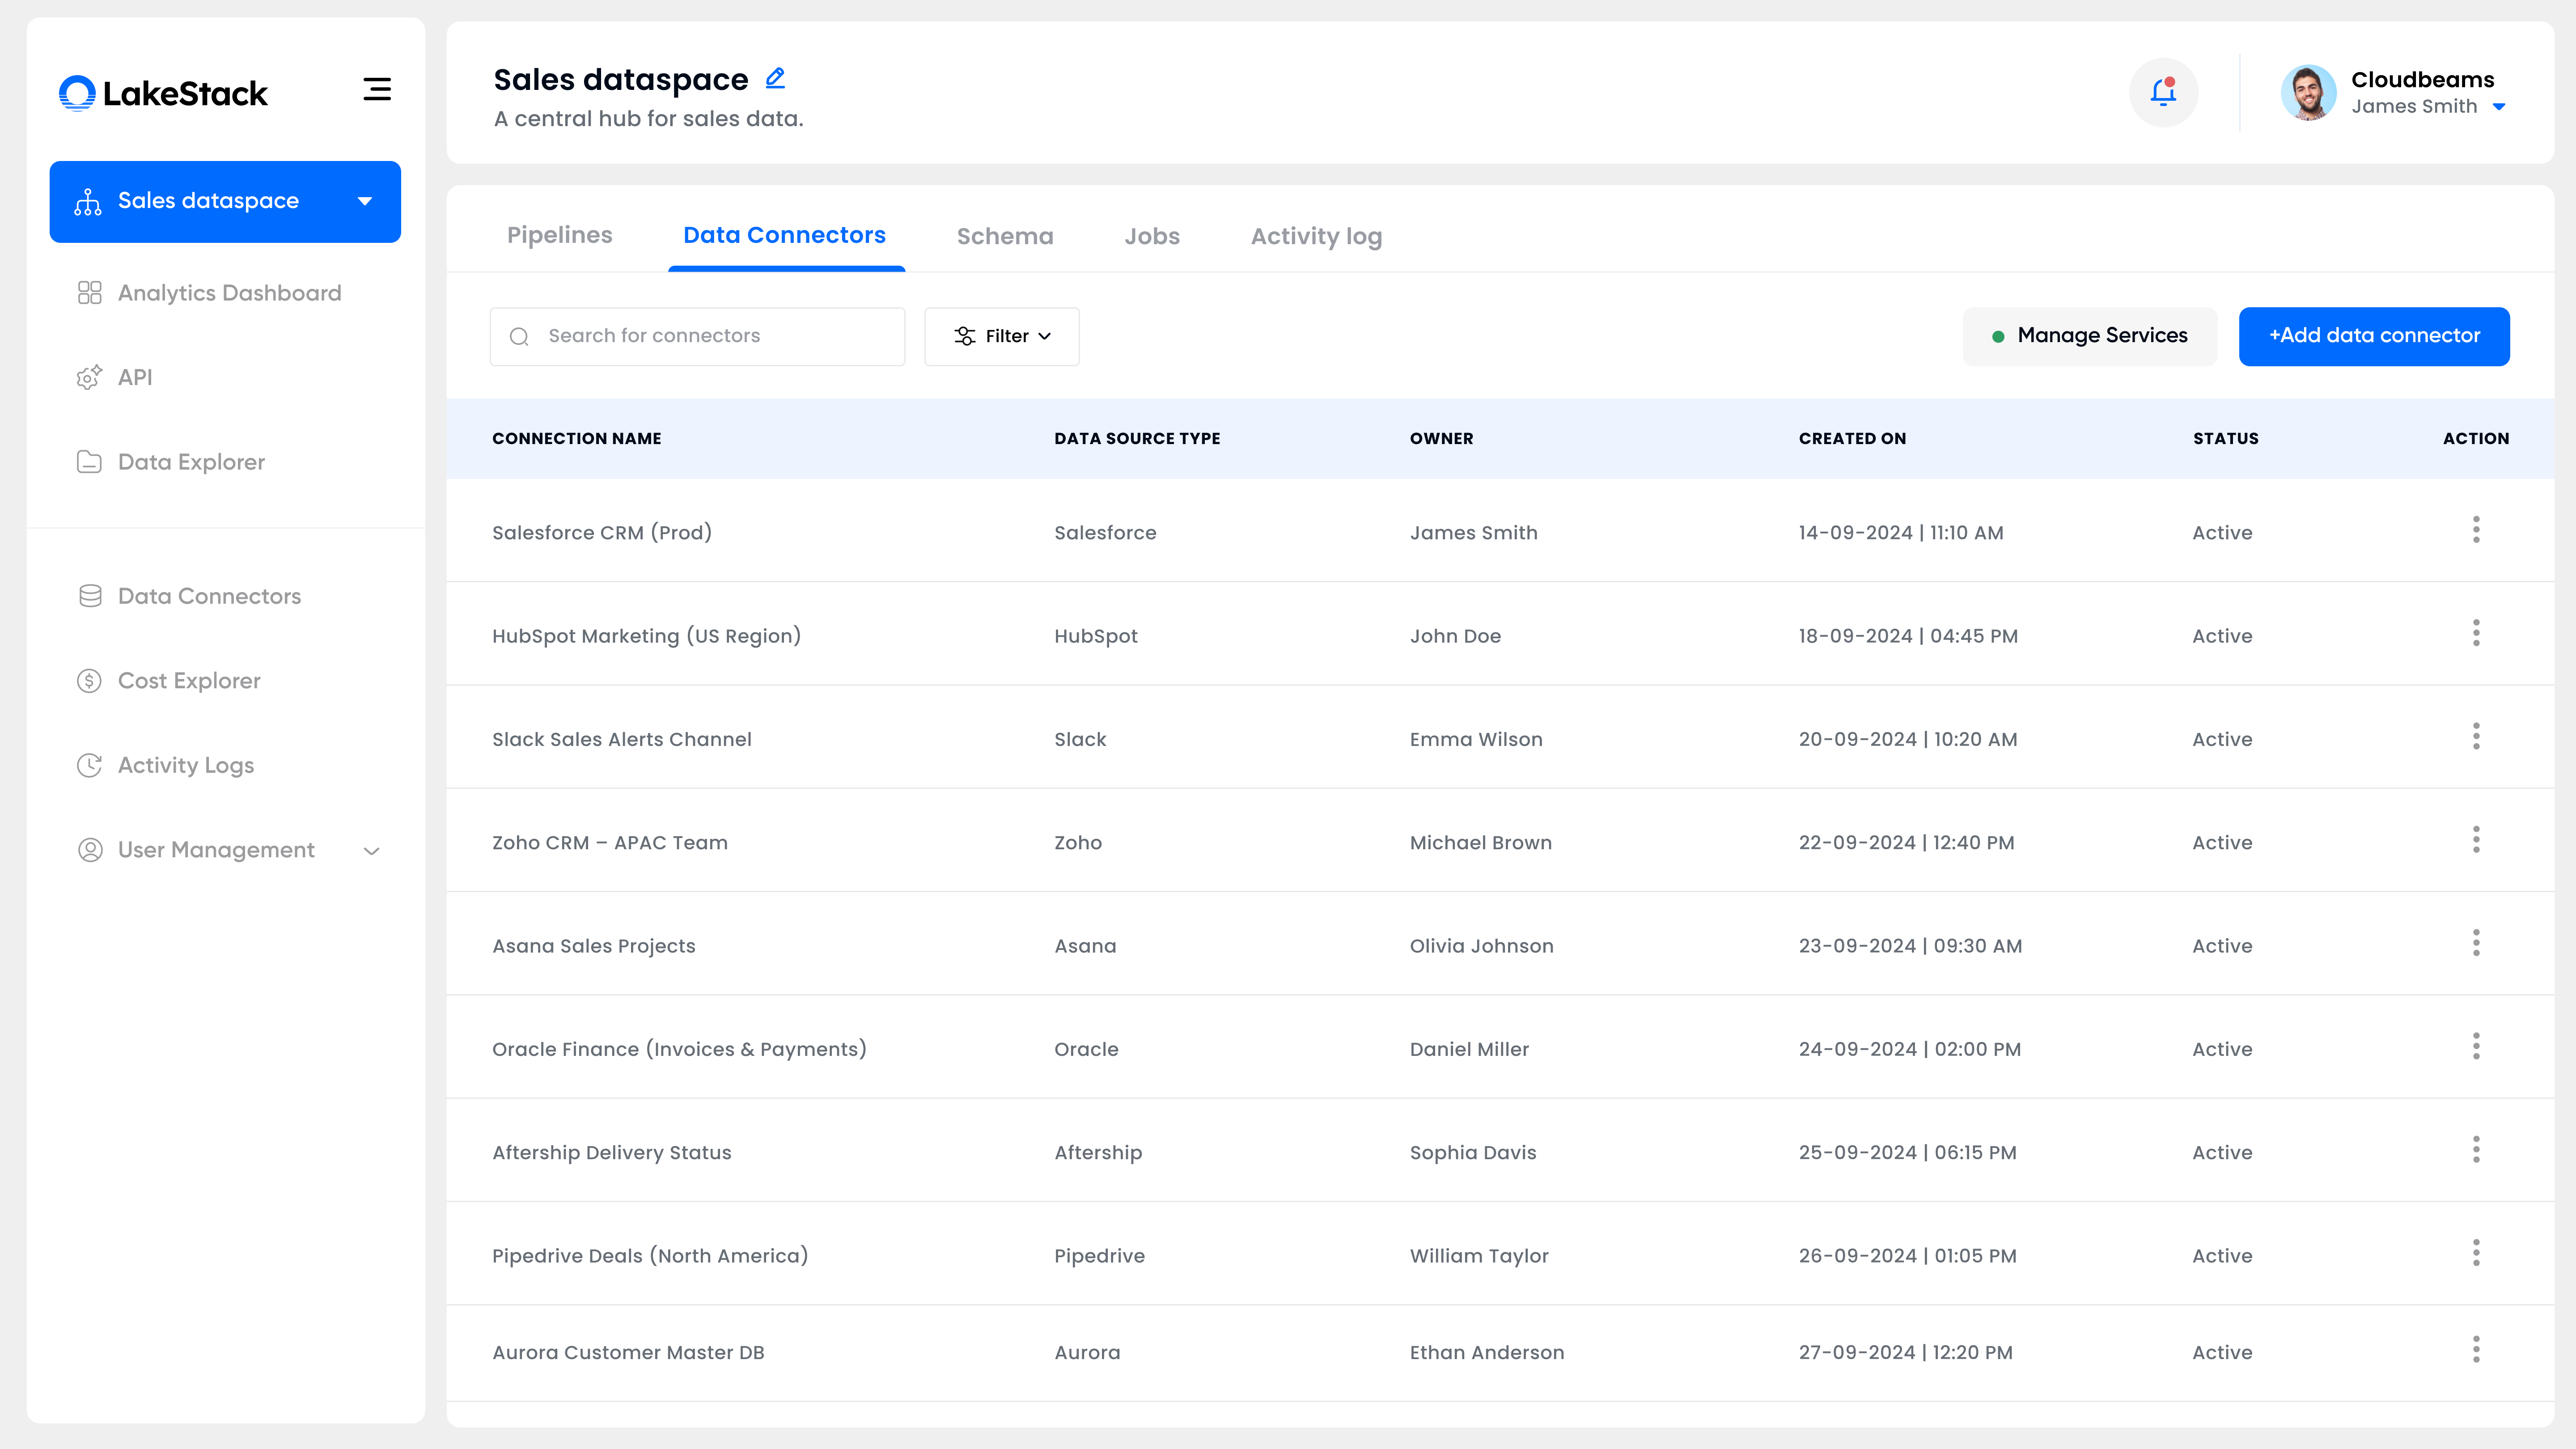This screenshot has height=1449, width=2576.
Task: Open action menu for Zoho CRM – APAC Team
Action: click(2476, 840)
